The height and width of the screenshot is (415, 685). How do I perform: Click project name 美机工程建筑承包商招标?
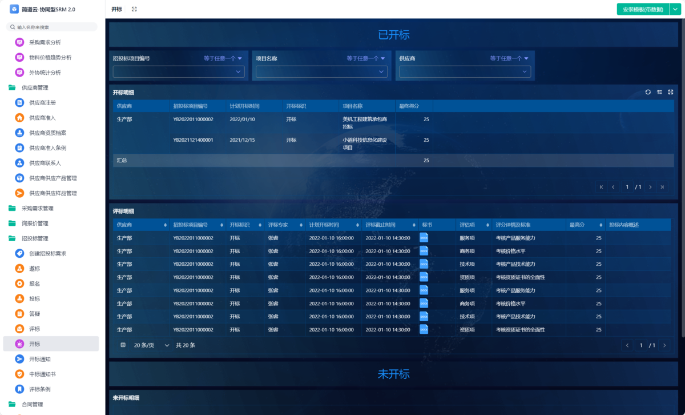(365, 123)
